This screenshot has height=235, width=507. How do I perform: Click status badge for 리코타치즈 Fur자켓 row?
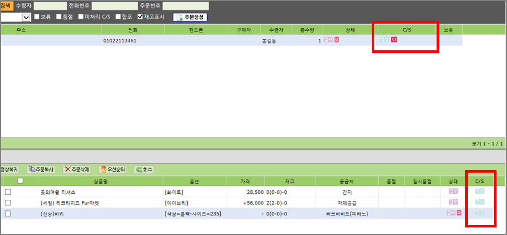click(453, 202)
